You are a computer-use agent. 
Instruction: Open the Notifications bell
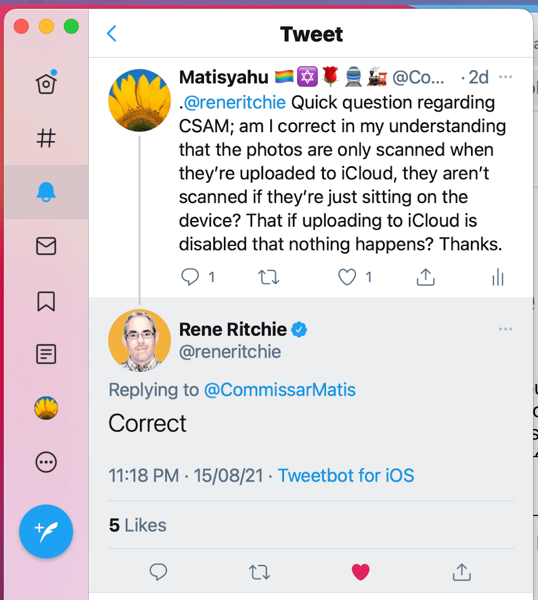pyautogui.click(x=46, y=192)
